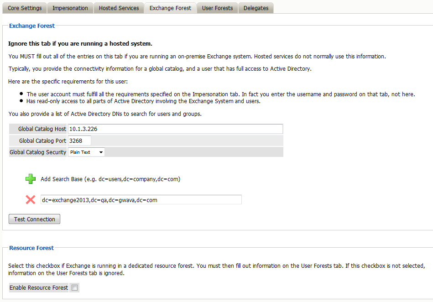Select the Exchange Forest tab
This screenshot has width=433, height=302.
pyautogui.click(x=170, y=8)
